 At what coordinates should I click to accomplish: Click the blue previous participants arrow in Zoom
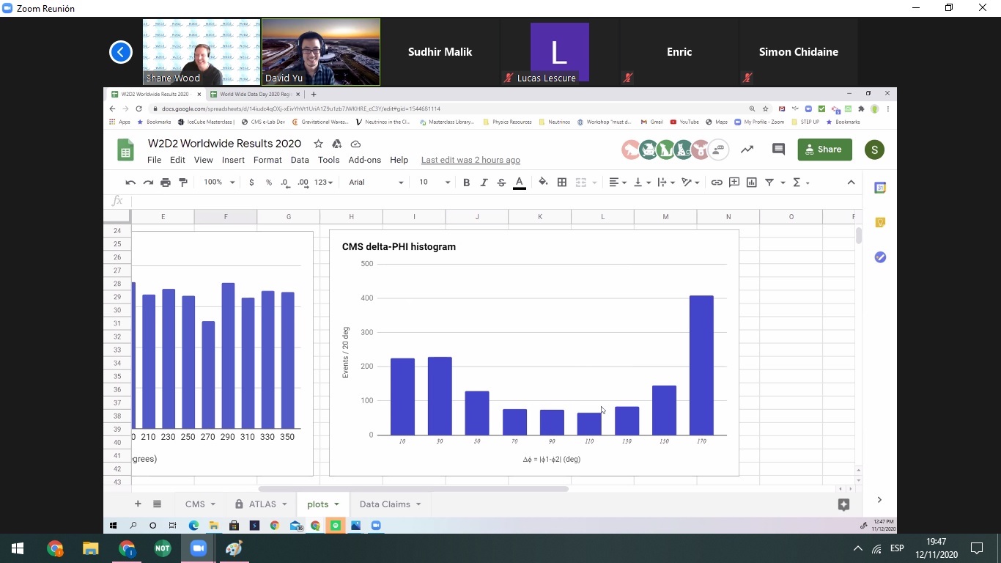[x=121, y=52]
